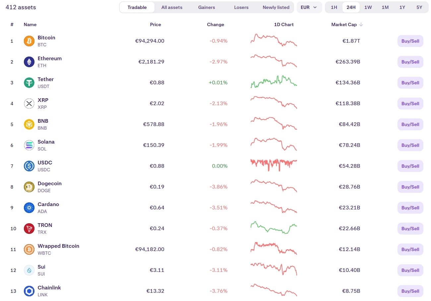Switch to the Gainers tab

pos(206,7)
